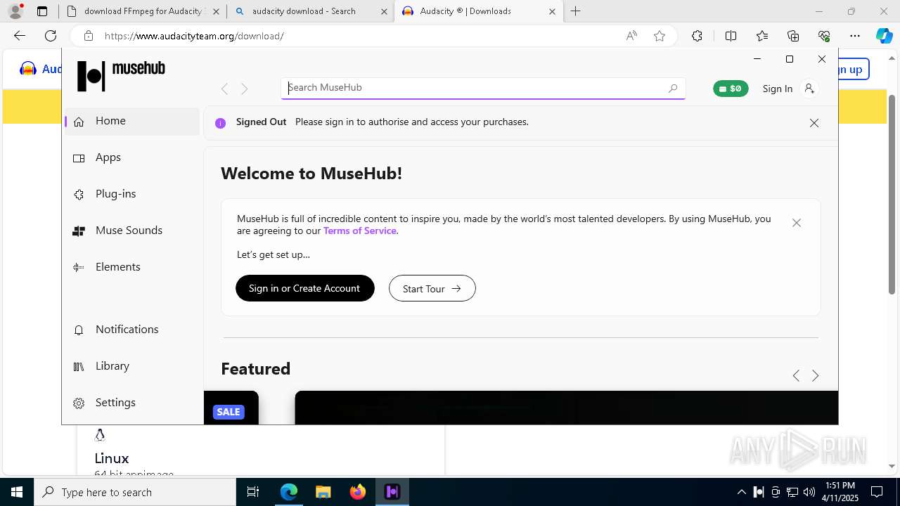
Task: Add this page to favorites
Action: [660, 36]
